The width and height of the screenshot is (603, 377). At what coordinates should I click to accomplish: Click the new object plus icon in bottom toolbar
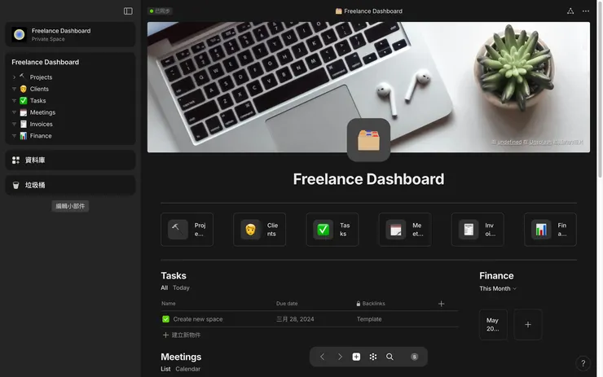point(356,357)
